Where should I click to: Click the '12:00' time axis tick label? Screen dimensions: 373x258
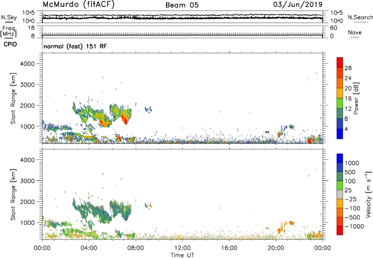[182, 248]
